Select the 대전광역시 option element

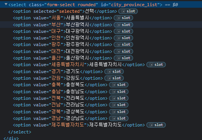point(62,51)
